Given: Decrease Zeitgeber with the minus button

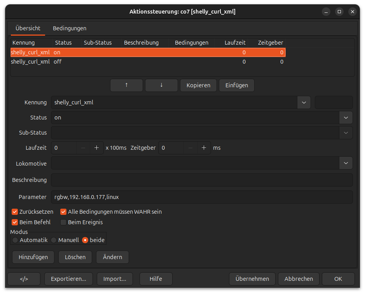Looking at the screenshot, I should pos(190,148).
